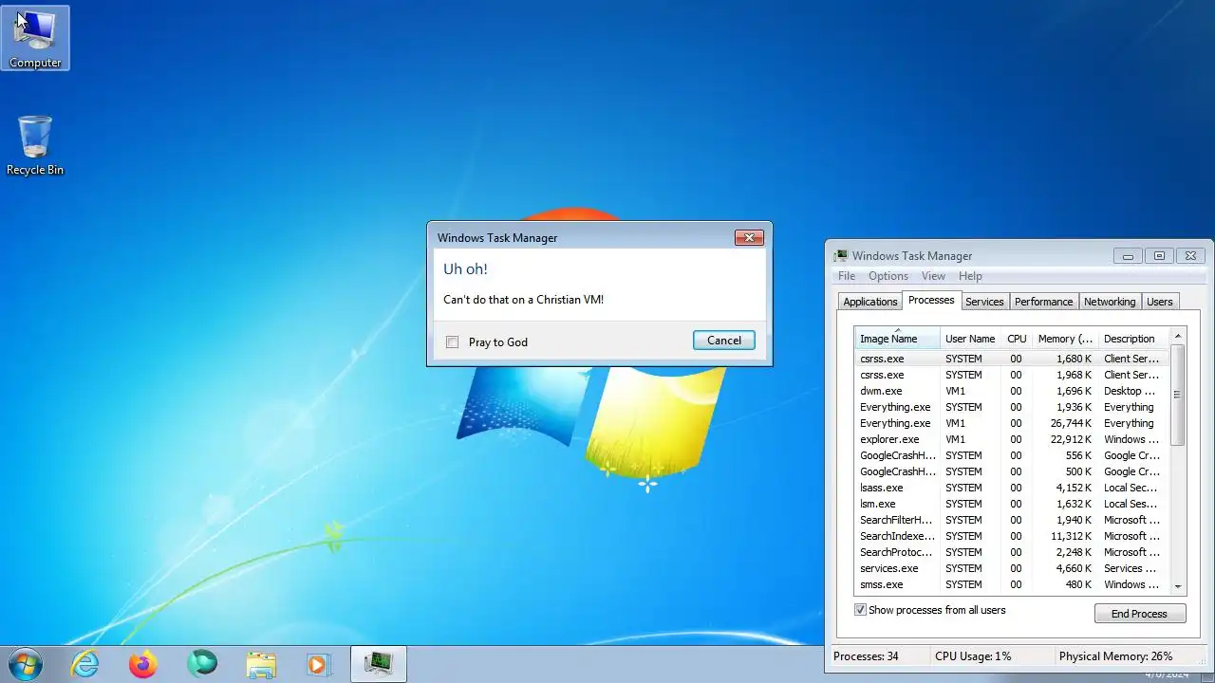The width and height of the screenshot is (1215, 683).
Task: Sort by Image Name column header
Action: point(897,339)
